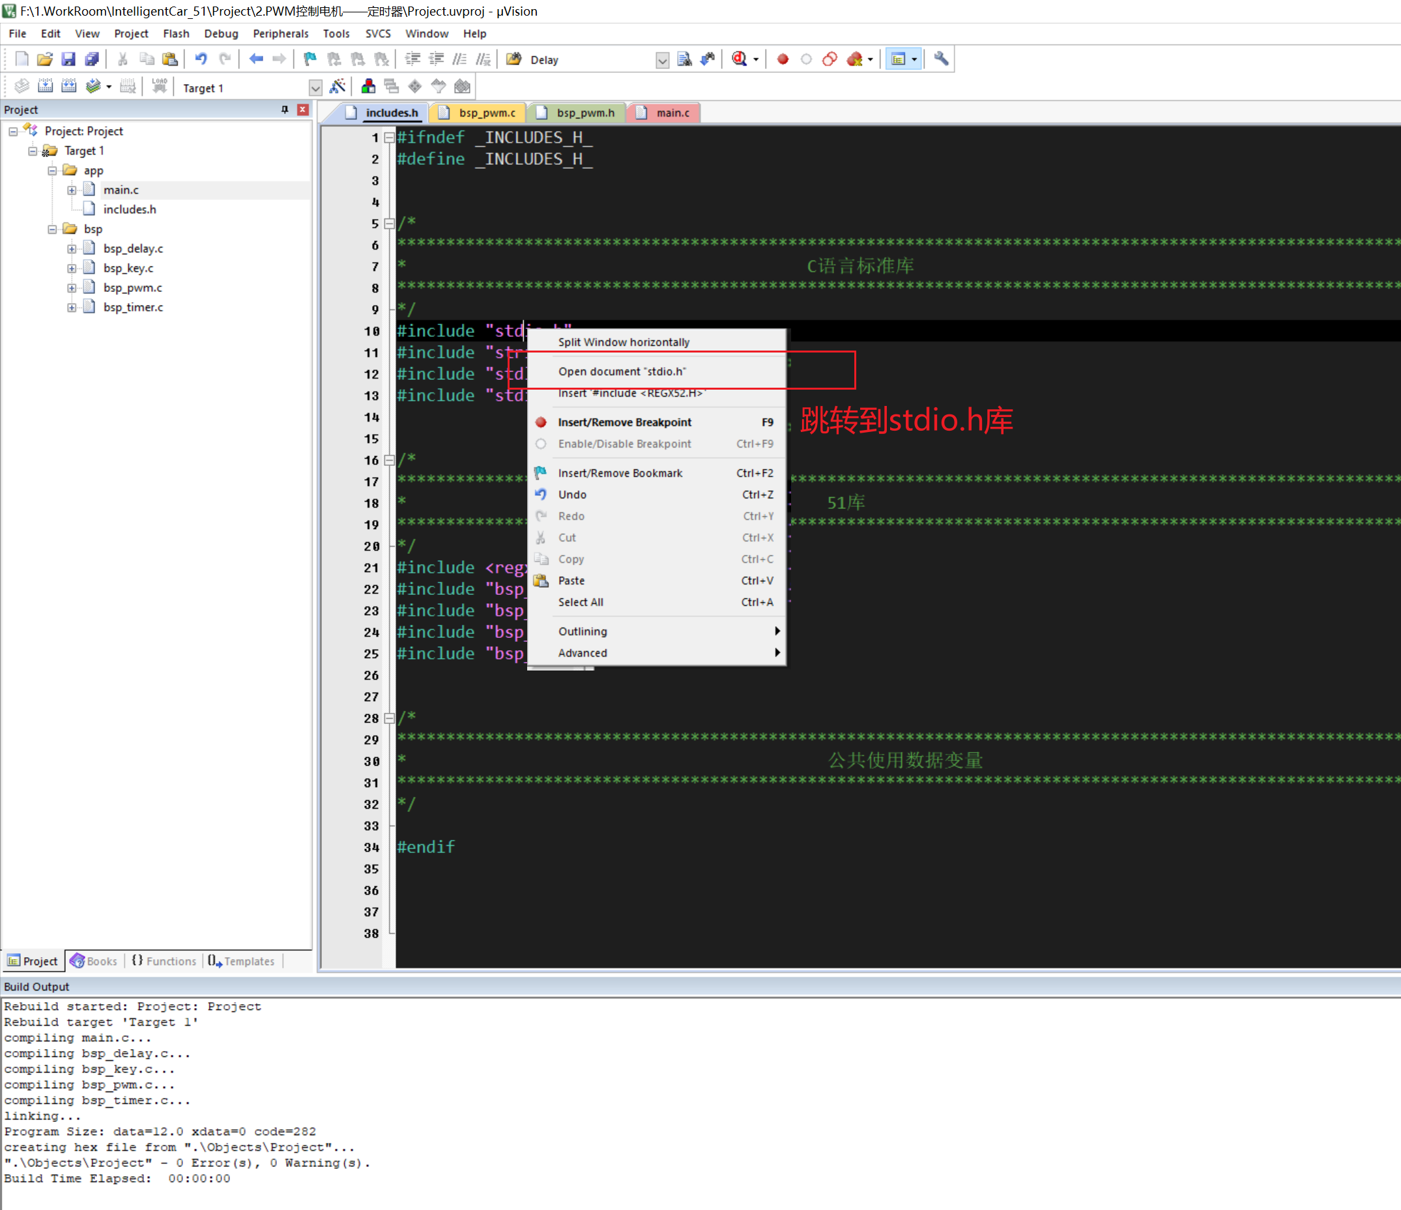Click the #endif line in the editor
Screen dimensions: 1401x1210
pyautogui.click(x=426, y=848)
